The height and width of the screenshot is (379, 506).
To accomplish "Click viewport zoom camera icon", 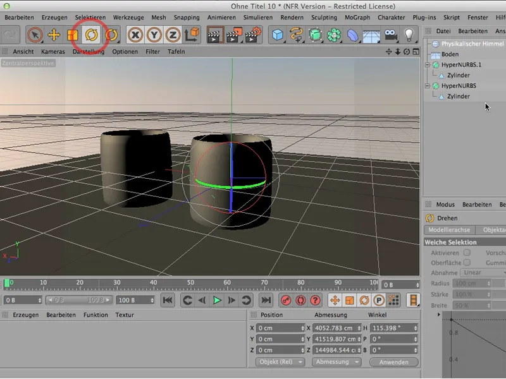I will (x=398, y=52).
